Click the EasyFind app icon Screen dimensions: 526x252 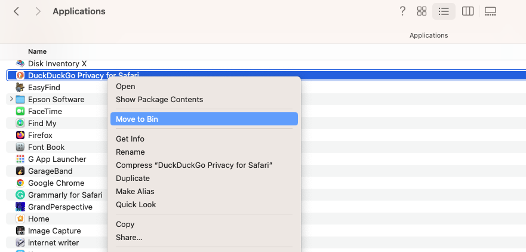click(20, 88)
